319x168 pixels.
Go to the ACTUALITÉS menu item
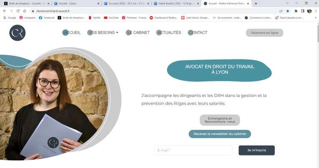[x=169, y=33]
